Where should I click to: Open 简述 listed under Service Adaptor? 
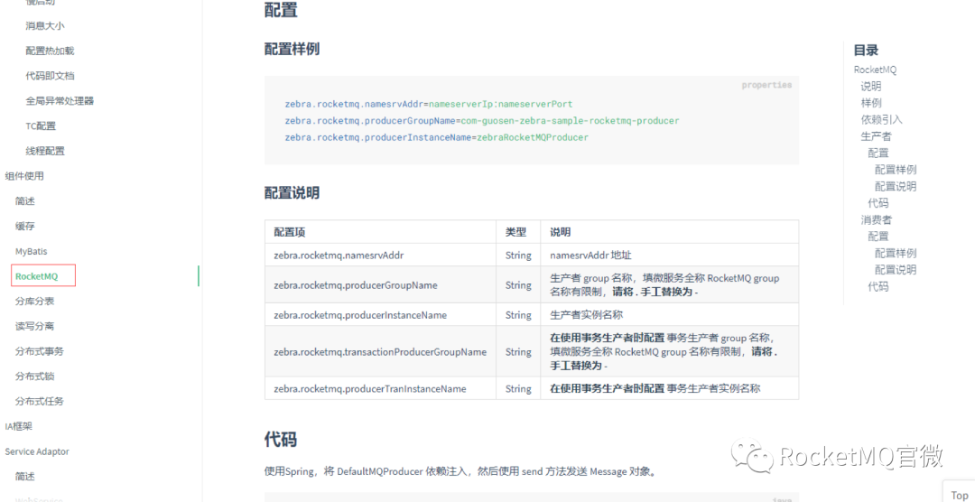pos(25,477)
